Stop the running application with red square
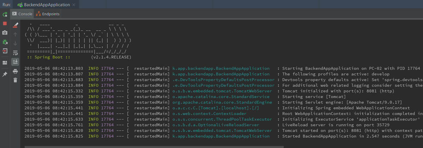 pyautogui.click(x=5, y=23)
